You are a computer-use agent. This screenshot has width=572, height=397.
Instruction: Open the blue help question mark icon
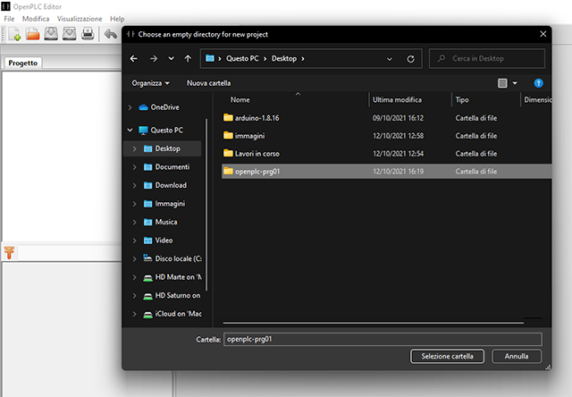pos(539,83)
